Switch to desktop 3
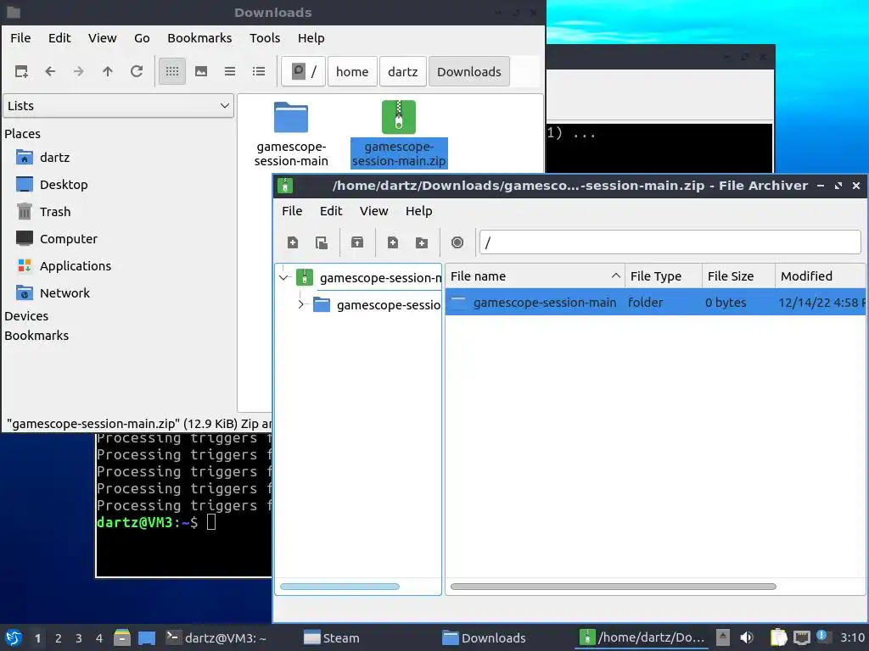The height and width of the screenshot is (651, 869). 79,638
